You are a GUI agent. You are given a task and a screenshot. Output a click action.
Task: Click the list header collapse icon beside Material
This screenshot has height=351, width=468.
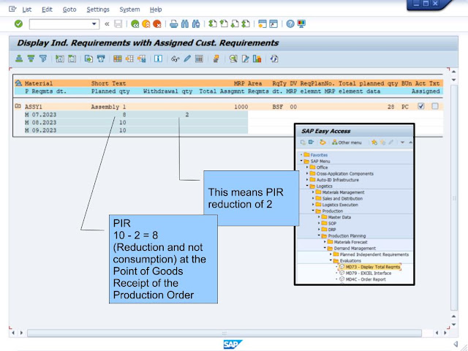click(18, 83)
